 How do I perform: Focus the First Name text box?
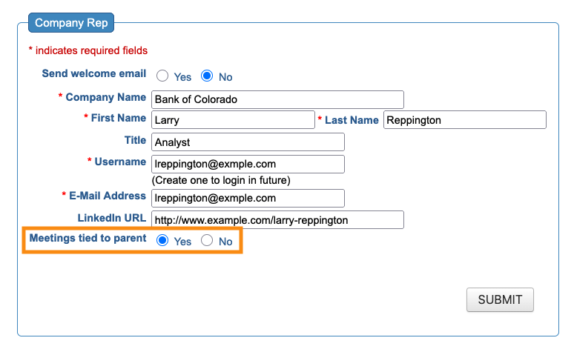(233, 120)
